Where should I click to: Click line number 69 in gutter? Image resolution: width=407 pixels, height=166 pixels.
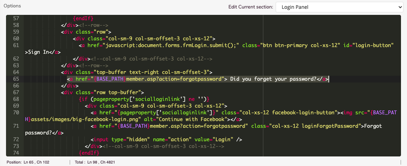pyautogui.click(x=16, y=106)
